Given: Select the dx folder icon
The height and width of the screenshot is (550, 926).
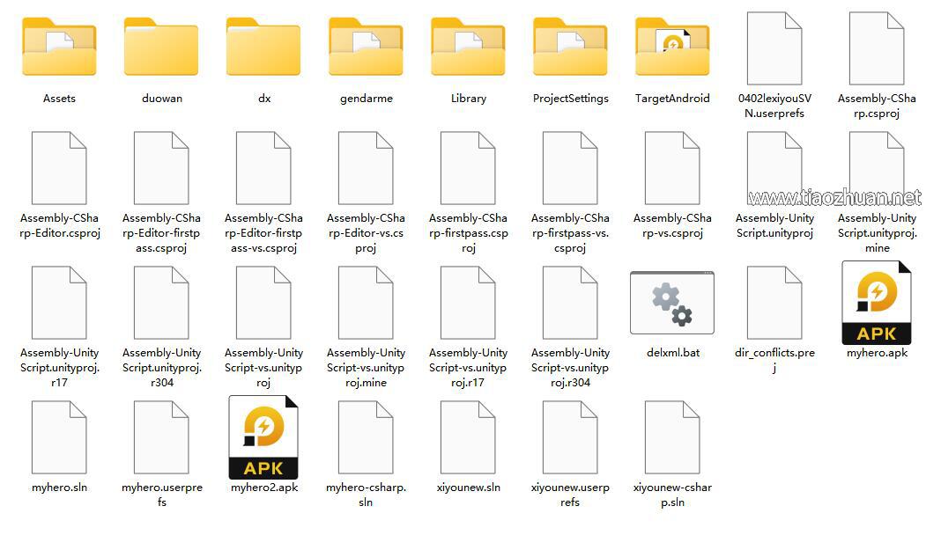Looking at the screenshot, I should coord(263,48).
